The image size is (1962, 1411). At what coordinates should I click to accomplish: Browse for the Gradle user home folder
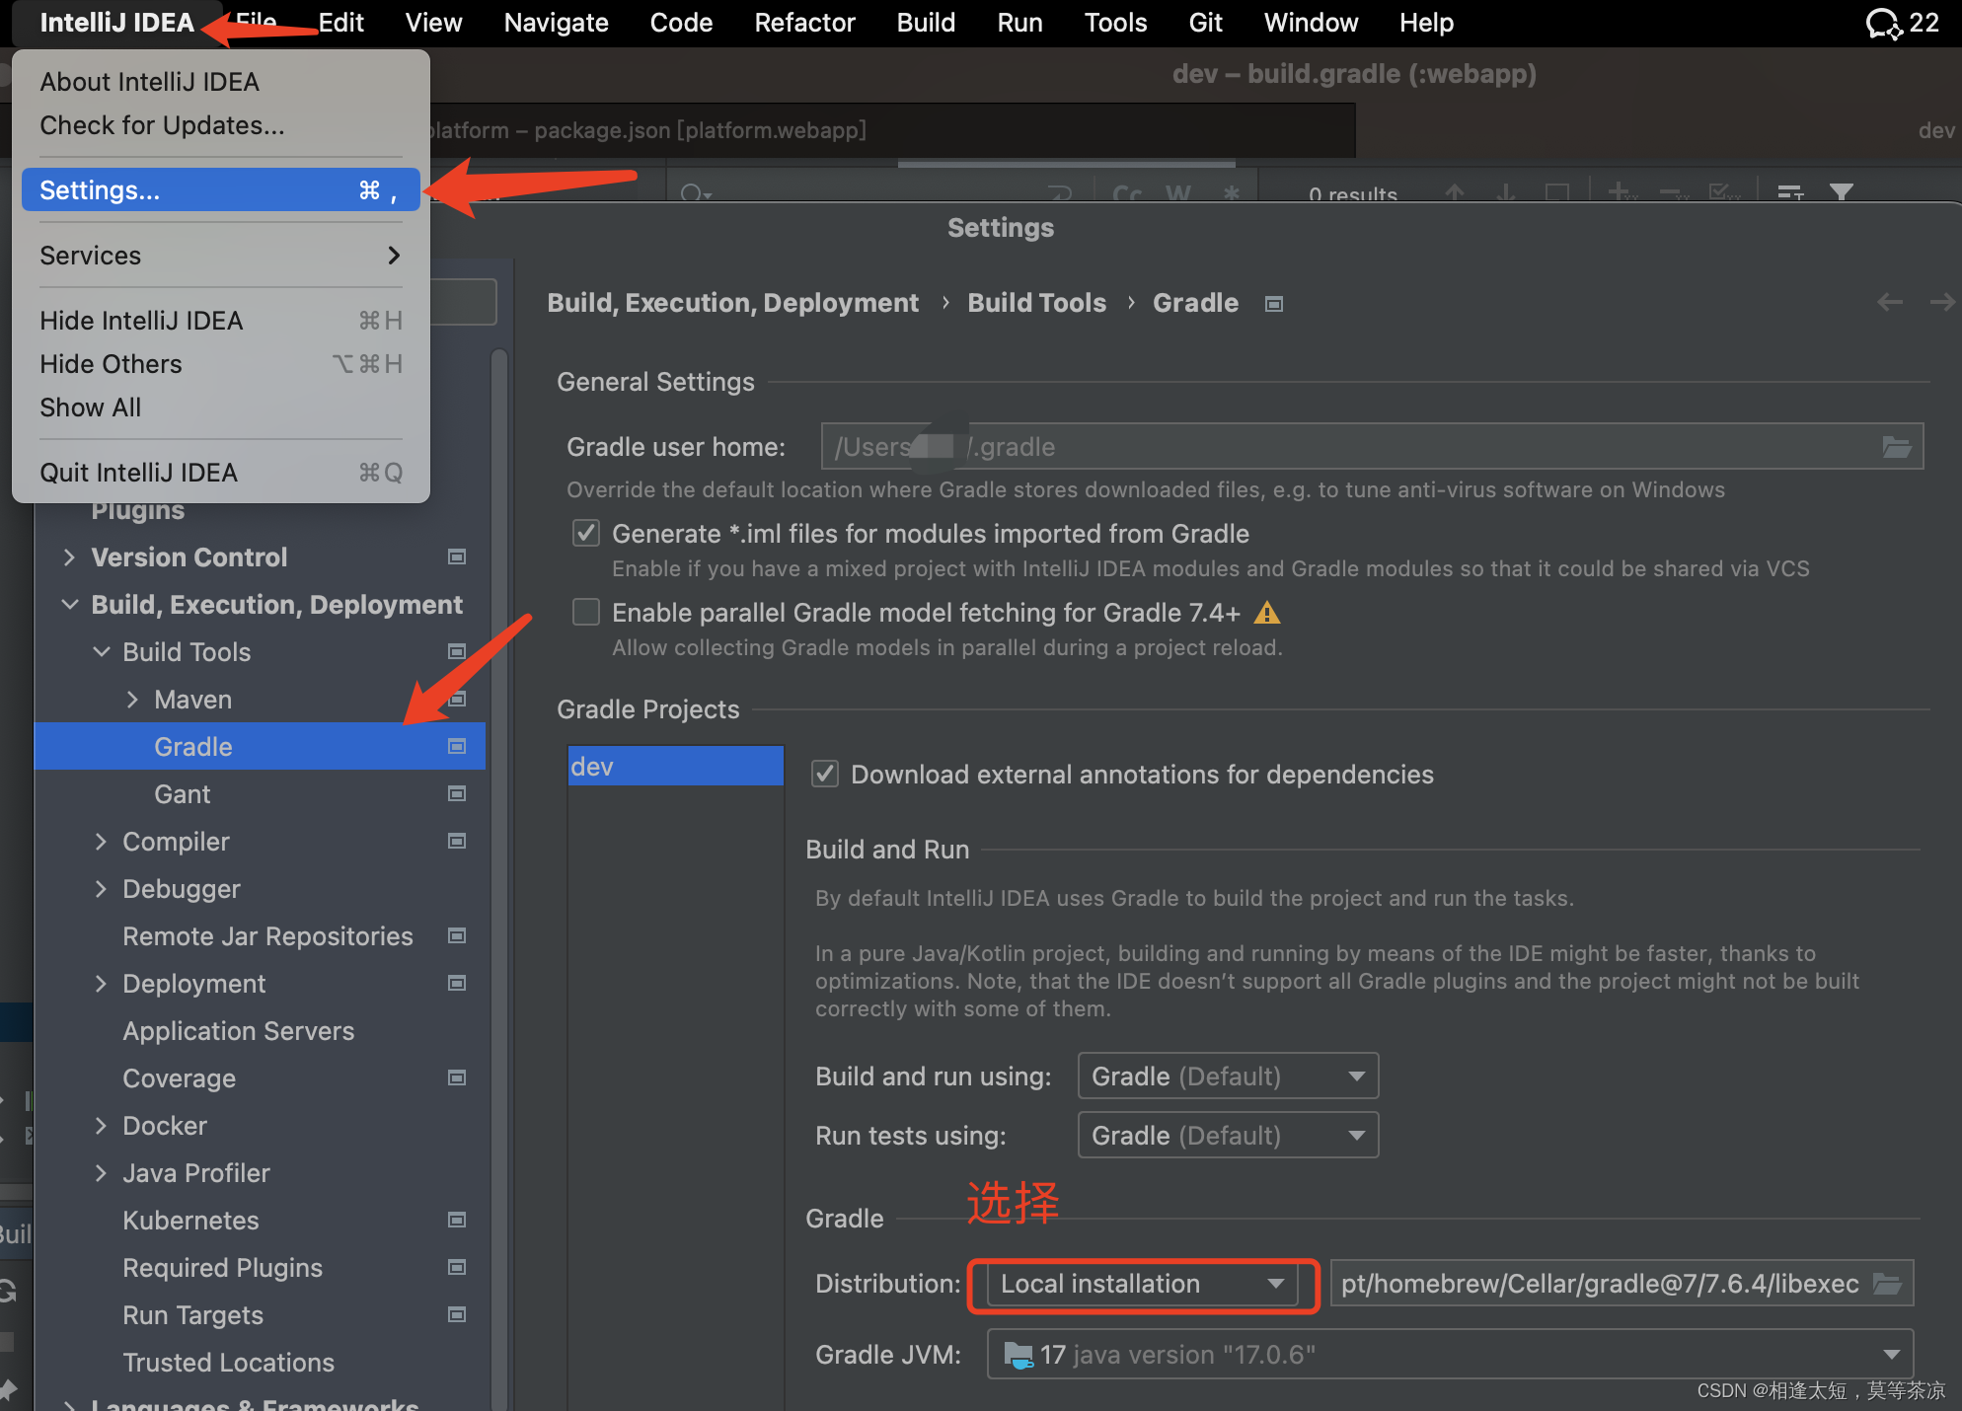pyautogui.click(x=1896, y=447)
